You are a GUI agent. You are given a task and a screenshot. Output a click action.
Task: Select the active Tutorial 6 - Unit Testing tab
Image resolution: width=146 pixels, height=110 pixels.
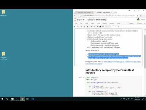[x=103, y=13]
